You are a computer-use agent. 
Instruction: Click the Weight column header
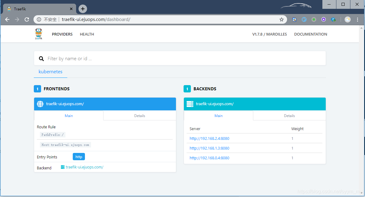pos(297,129)
